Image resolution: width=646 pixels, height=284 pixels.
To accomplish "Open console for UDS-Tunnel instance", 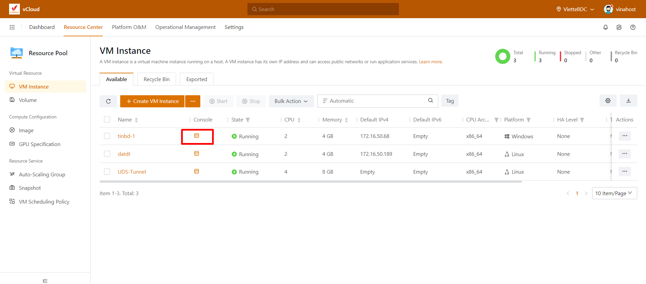I will tap(197, 172).
